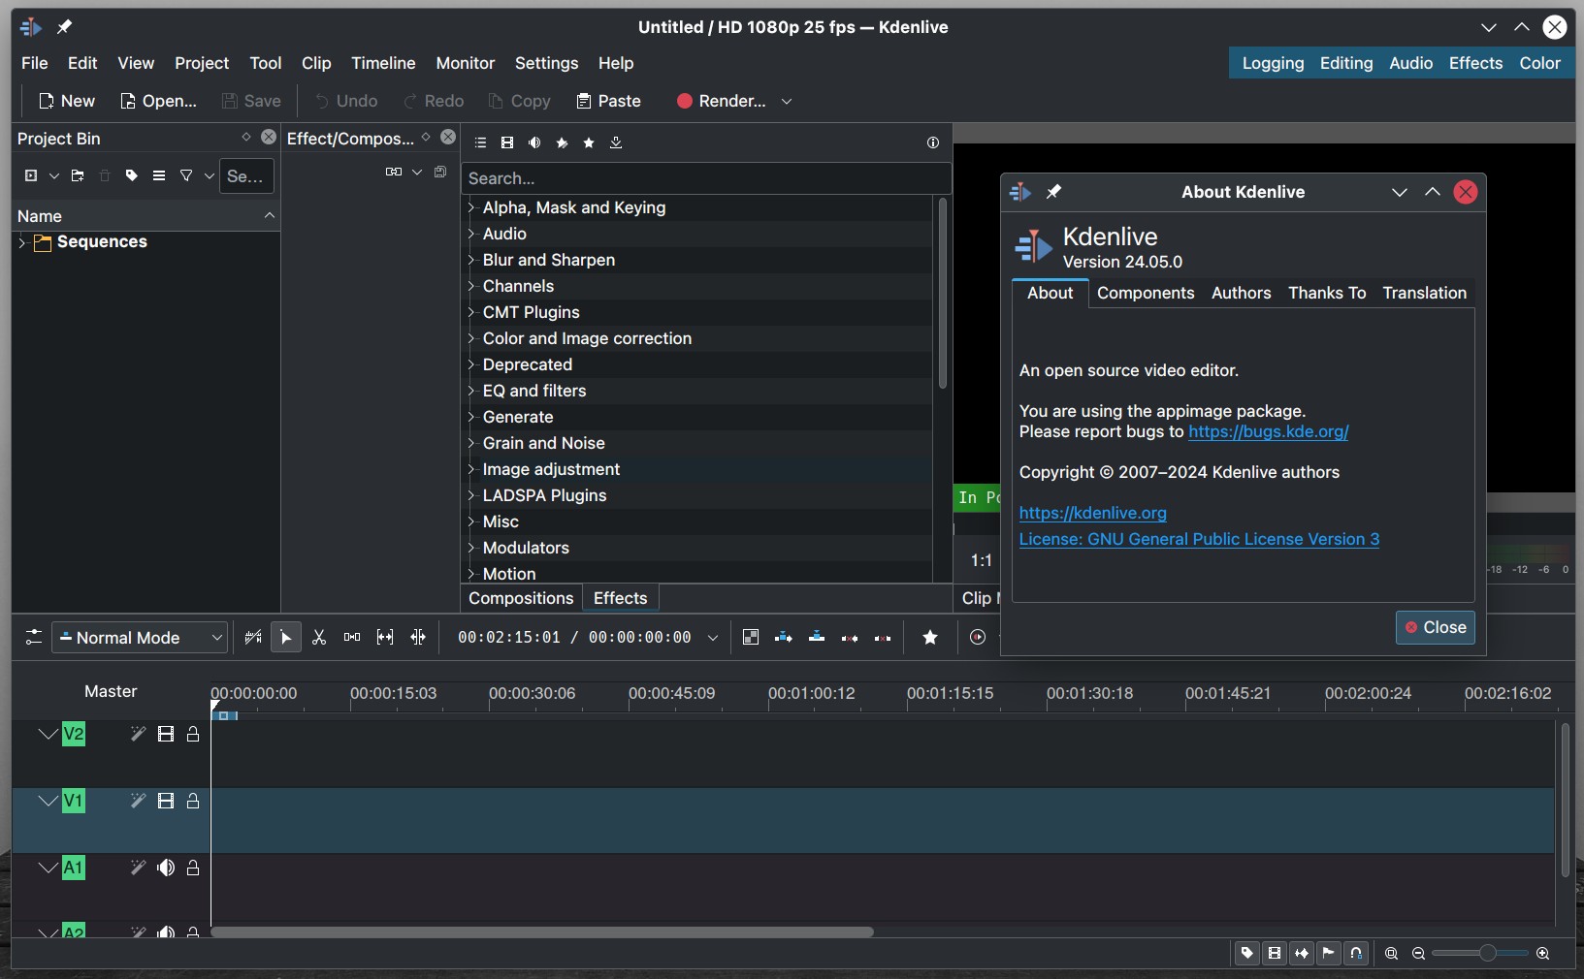Click the Mix Clips checkerboard icon
This screenshot has width=1584, height=979.
(x=751, y=637)
